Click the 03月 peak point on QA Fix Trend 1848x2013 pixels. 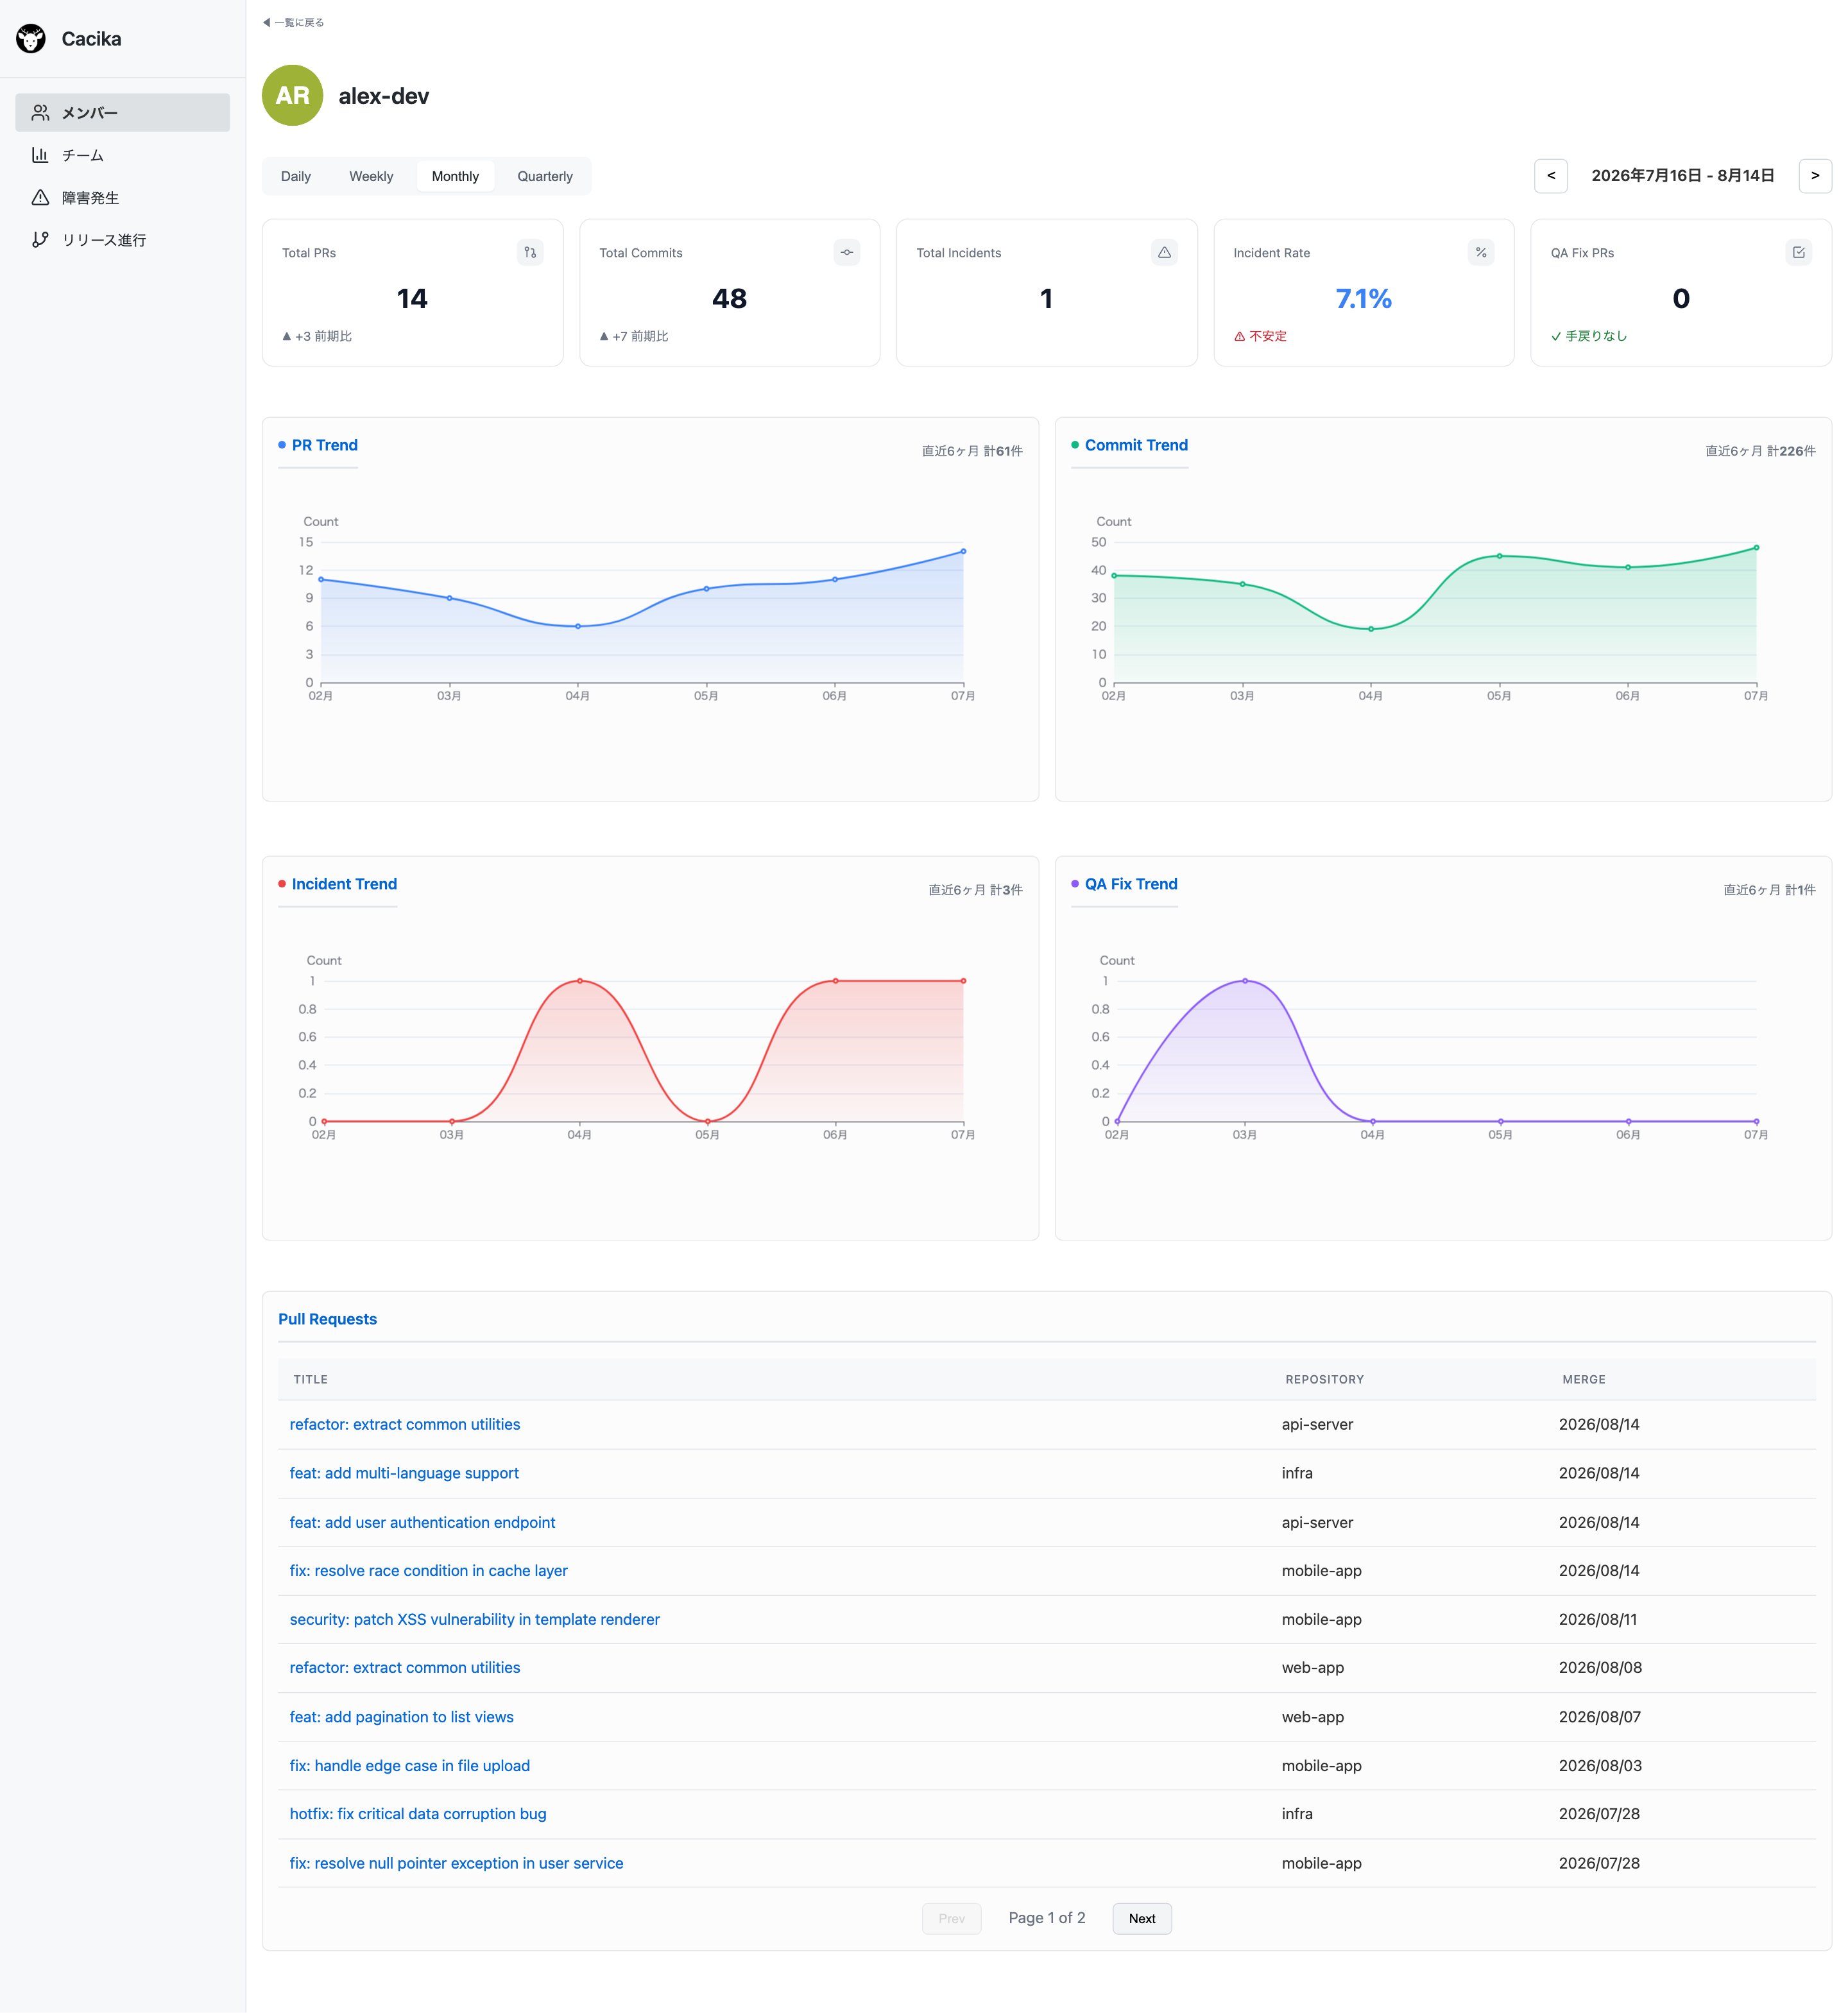pyautogui.click(x=1244, y=981)
